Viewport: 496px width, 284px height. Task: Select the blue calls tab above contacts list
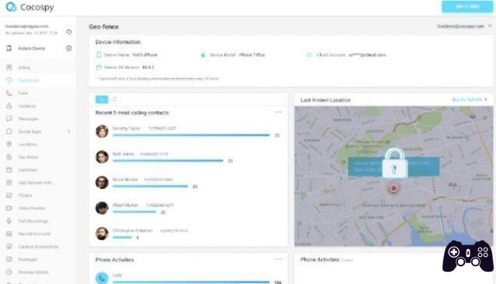tap(102, 99)
